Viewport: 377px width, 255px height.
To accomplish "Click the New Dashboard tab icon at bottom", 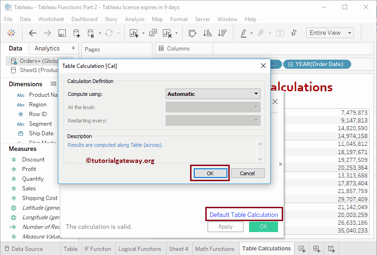I will (317, 249).
